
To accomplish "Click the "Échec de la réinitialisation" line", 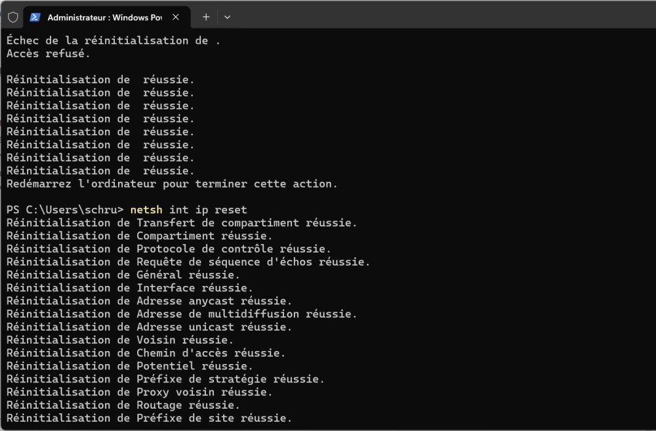I will pos(113,41).
